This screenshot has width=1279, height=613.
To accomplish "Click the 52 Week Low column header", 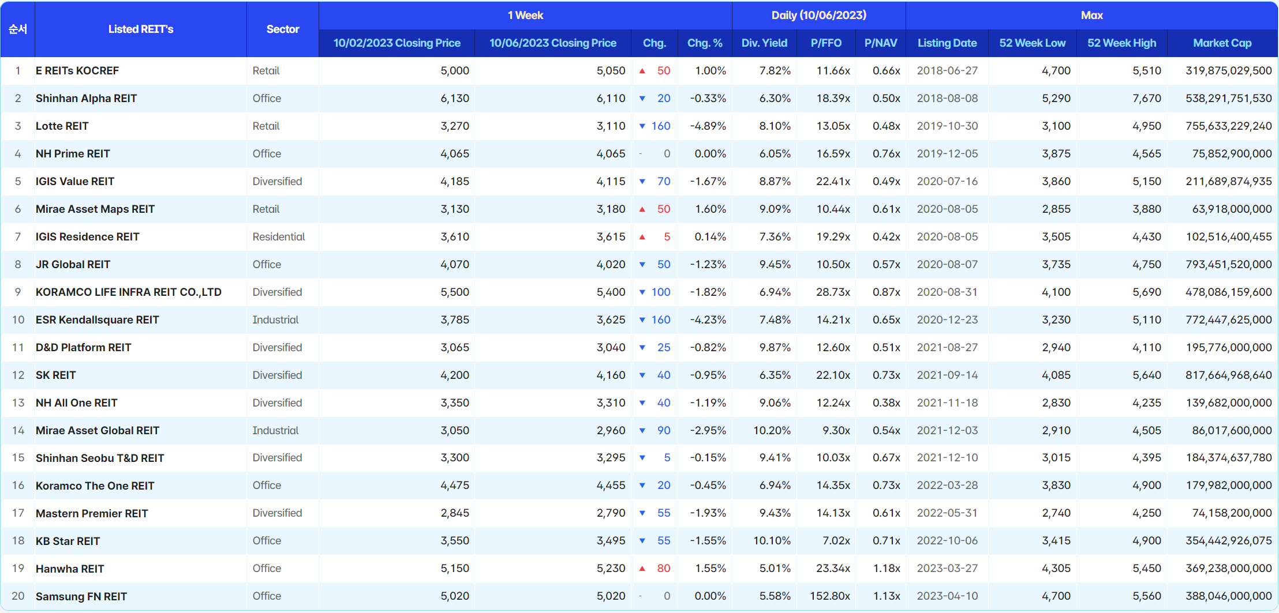I will [1033, 43].
